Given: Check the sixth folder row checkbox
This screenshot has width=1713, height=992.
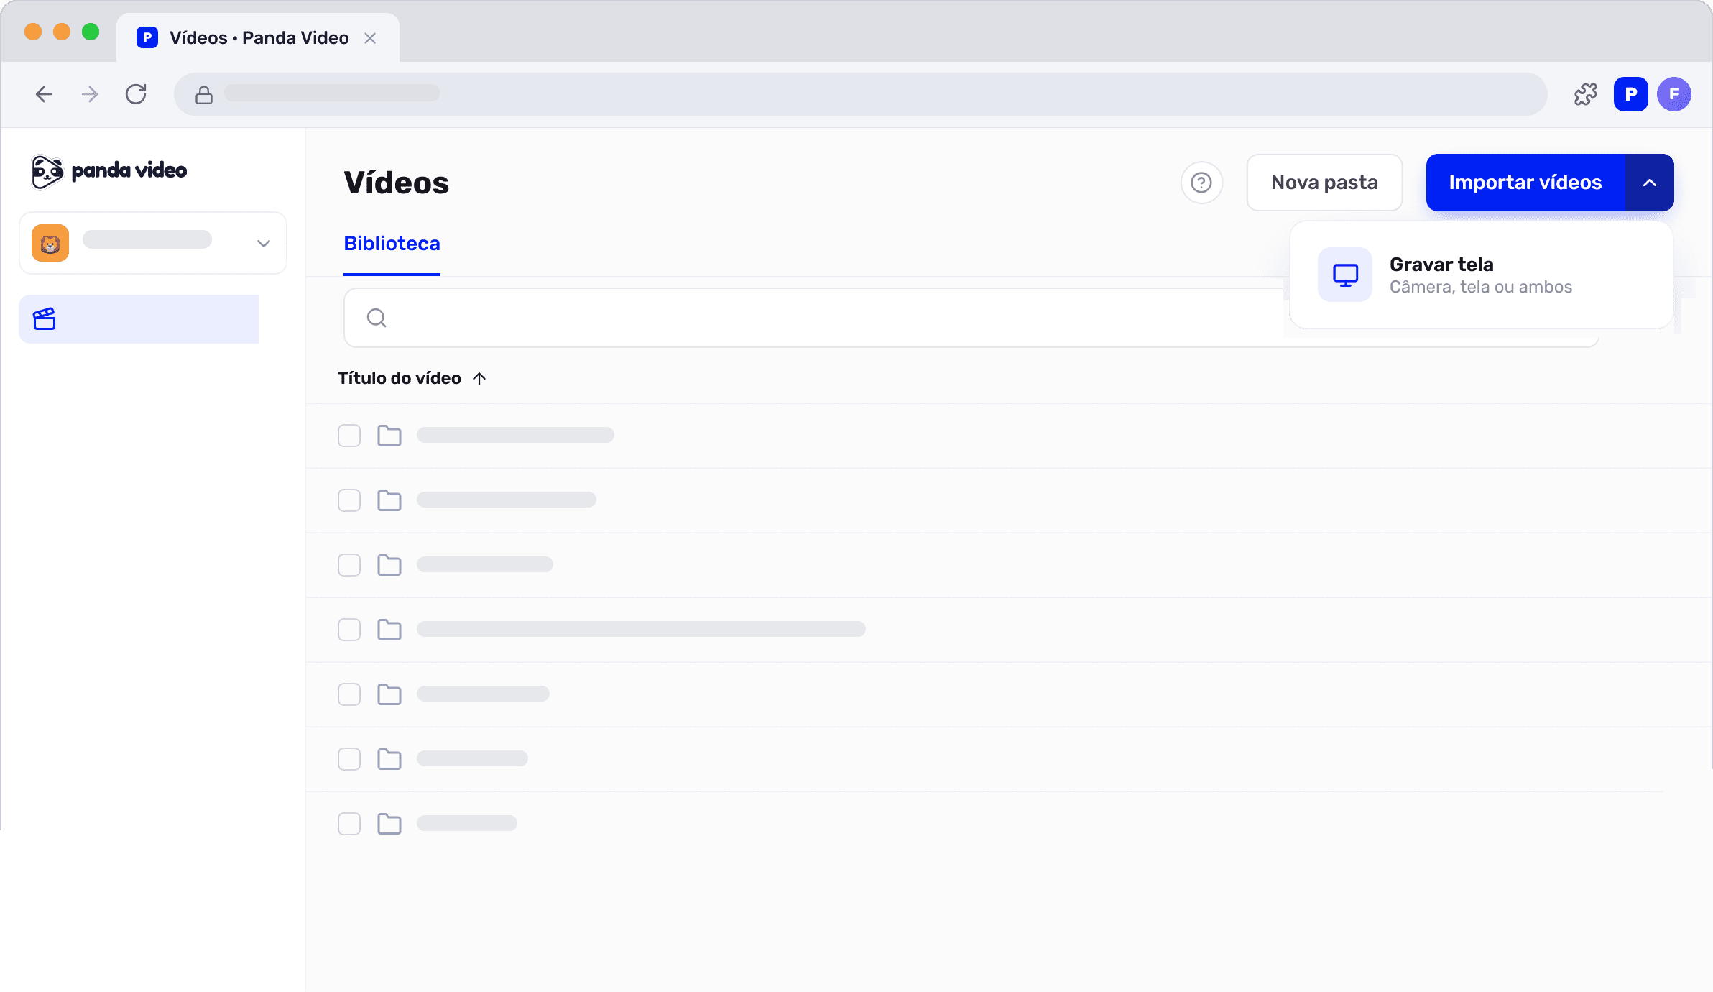Looking at the screenshot, I should (x=349, y=759).
